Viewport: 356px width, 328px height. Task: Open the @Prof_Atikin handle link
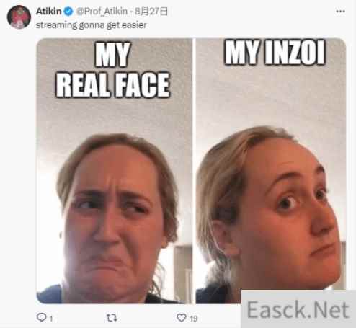click(102, 12)
